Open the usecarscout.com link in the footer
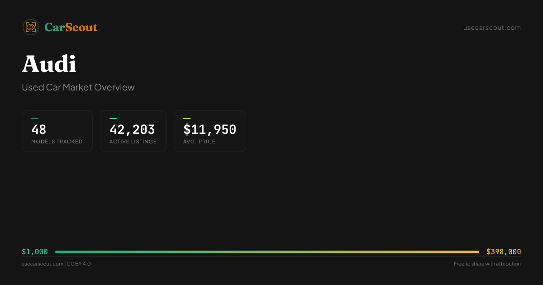This screenshot has width=543, height=285. point(43,264)
